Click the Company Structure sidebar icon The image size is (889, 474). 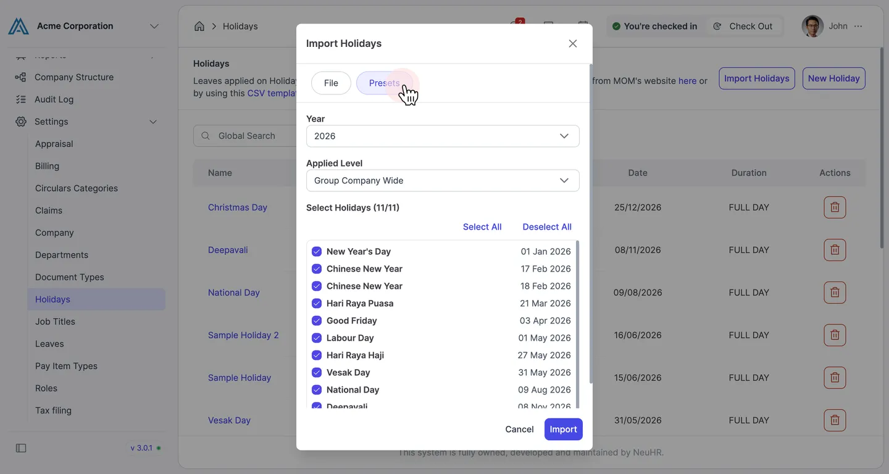pos(20,77)
